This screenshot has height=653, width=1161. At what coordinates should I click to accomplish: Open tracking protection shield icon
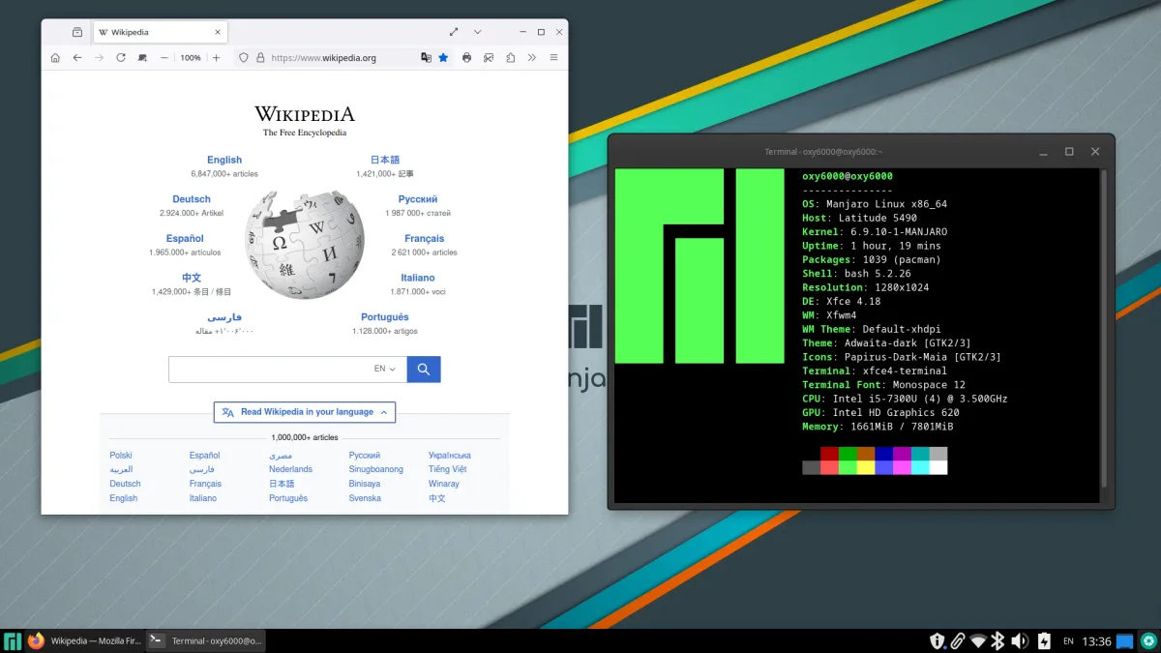click(x=244, y=58)
